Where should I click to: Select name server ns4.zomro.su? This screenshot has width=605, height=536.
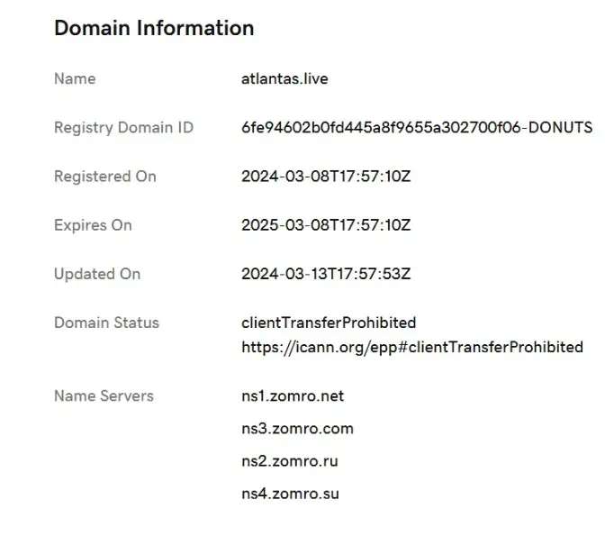click(x=290, y=494)
